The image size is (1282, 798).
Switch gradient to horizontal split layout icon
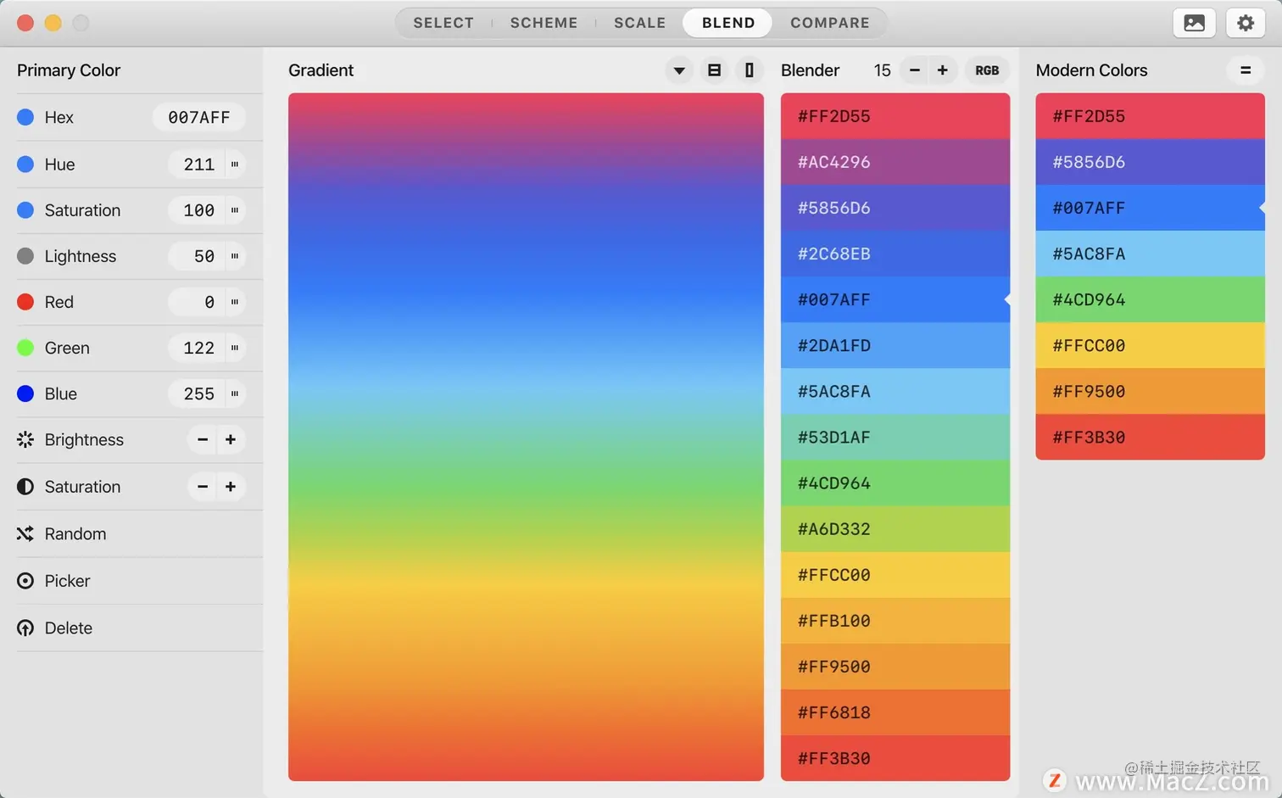pos(714,70)
